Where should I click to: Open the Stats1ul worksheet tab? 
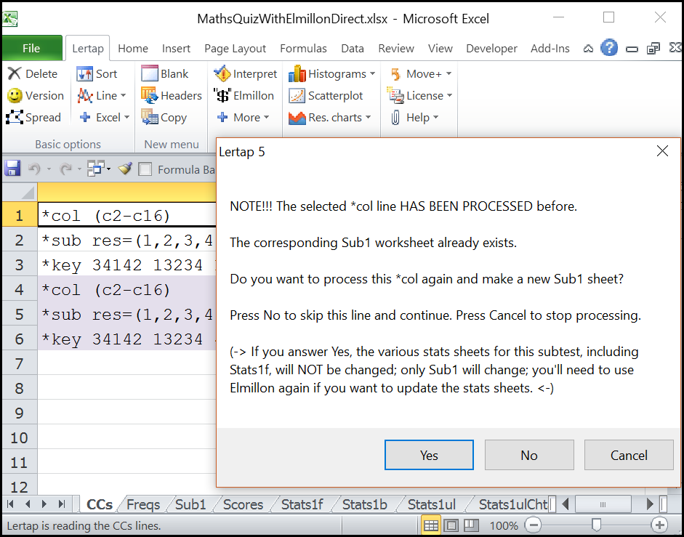click(x=432, y=504)
